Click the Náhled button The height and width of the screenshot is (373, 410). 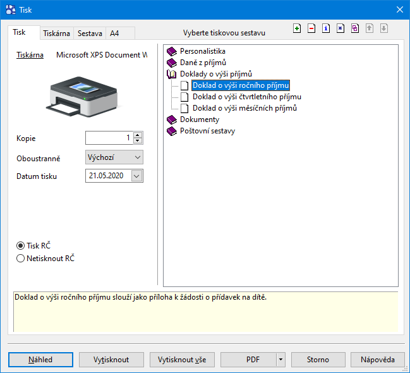click(40, 360)
